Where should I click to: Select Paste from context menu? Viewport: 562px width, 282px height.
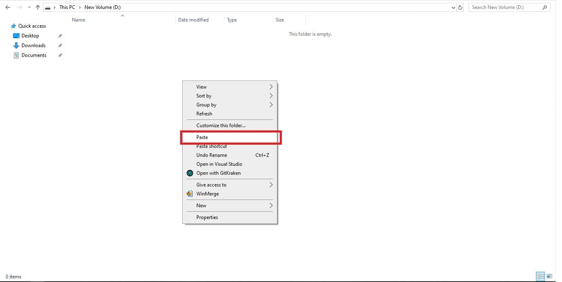(202, 137)
